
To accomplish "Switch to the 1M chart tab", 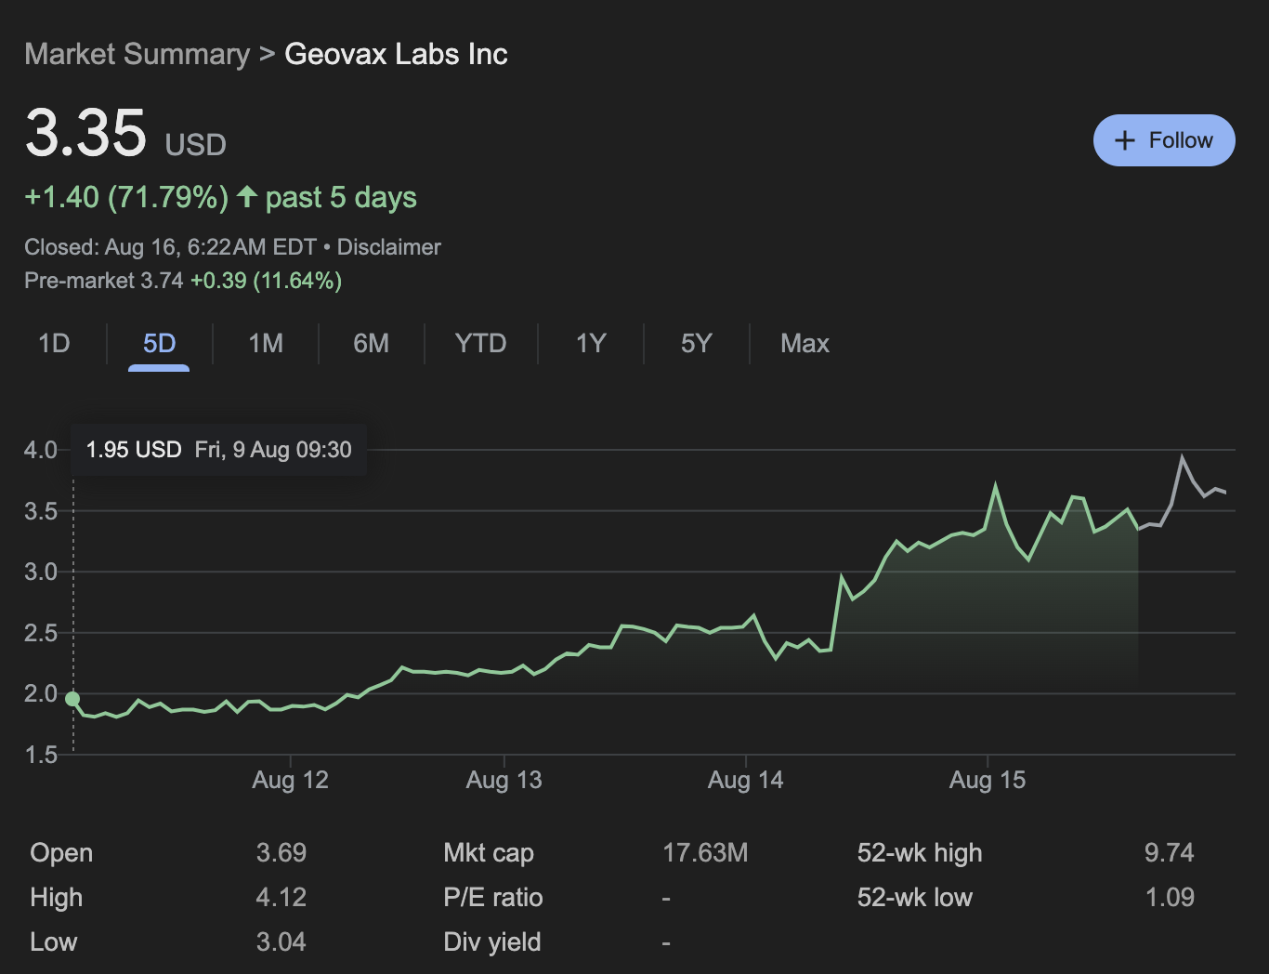I will pyautogui.click(x=266, y=344).
